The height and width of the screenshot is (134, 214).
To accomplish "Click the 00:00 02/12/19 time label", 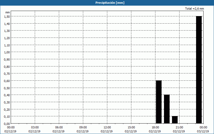I will tap(10, 129).
